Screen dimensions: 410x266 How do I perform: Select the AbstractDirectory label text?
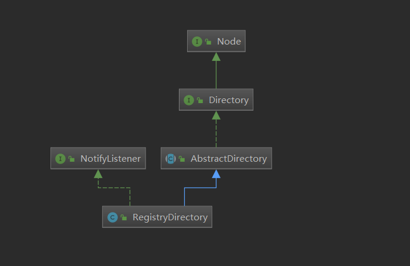pyautogui.click(x=228, y=158)
